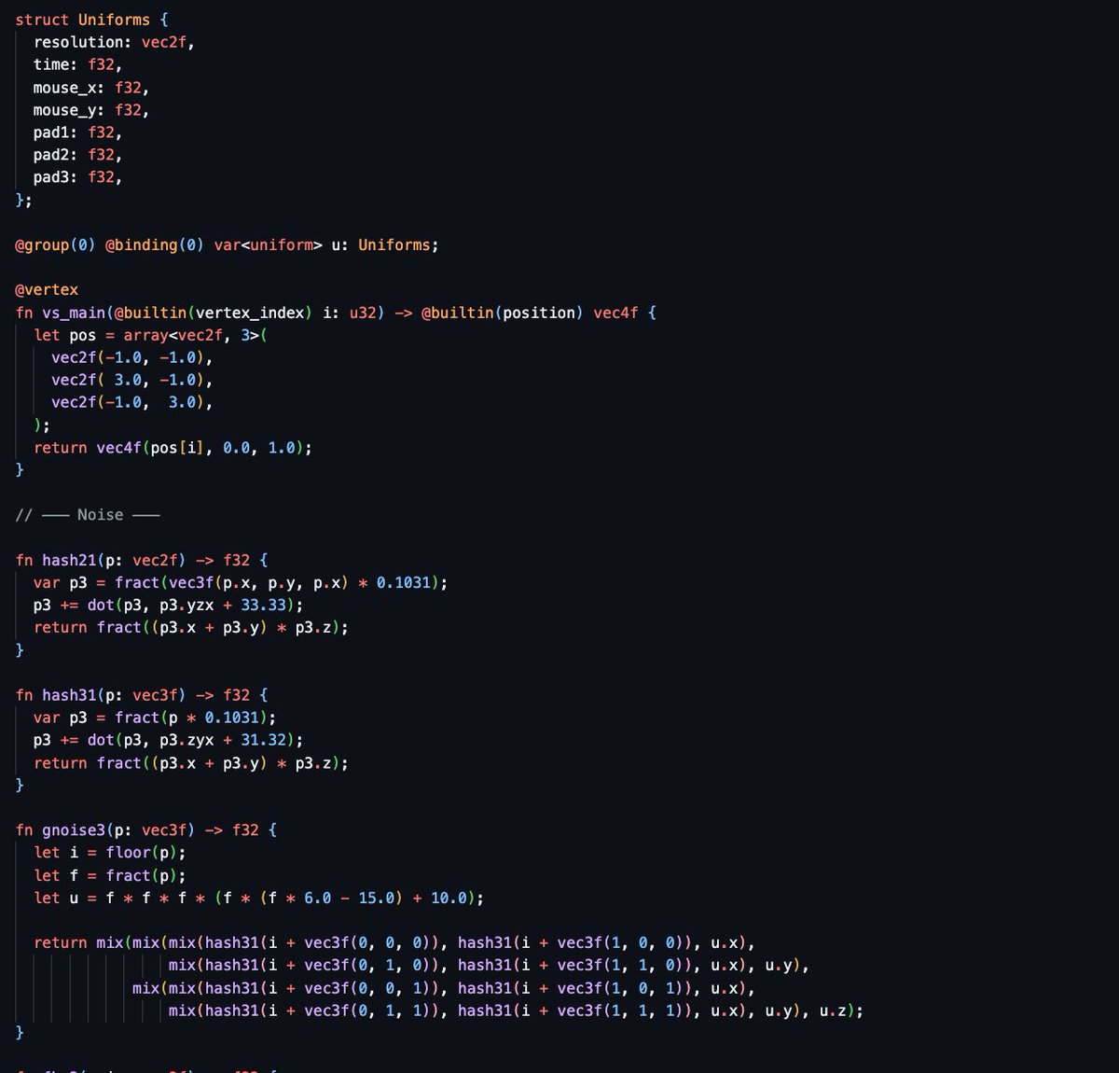Viewport: 1119px width, 1073px height.
Task: Click the 'vec2f(-1.0, -1.0),' line
Action: tap(131, 357)
